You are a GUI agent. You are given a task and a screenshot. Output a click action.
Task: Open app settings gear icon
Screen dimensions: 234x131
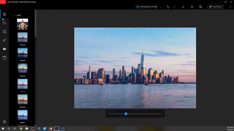[4, 122]
